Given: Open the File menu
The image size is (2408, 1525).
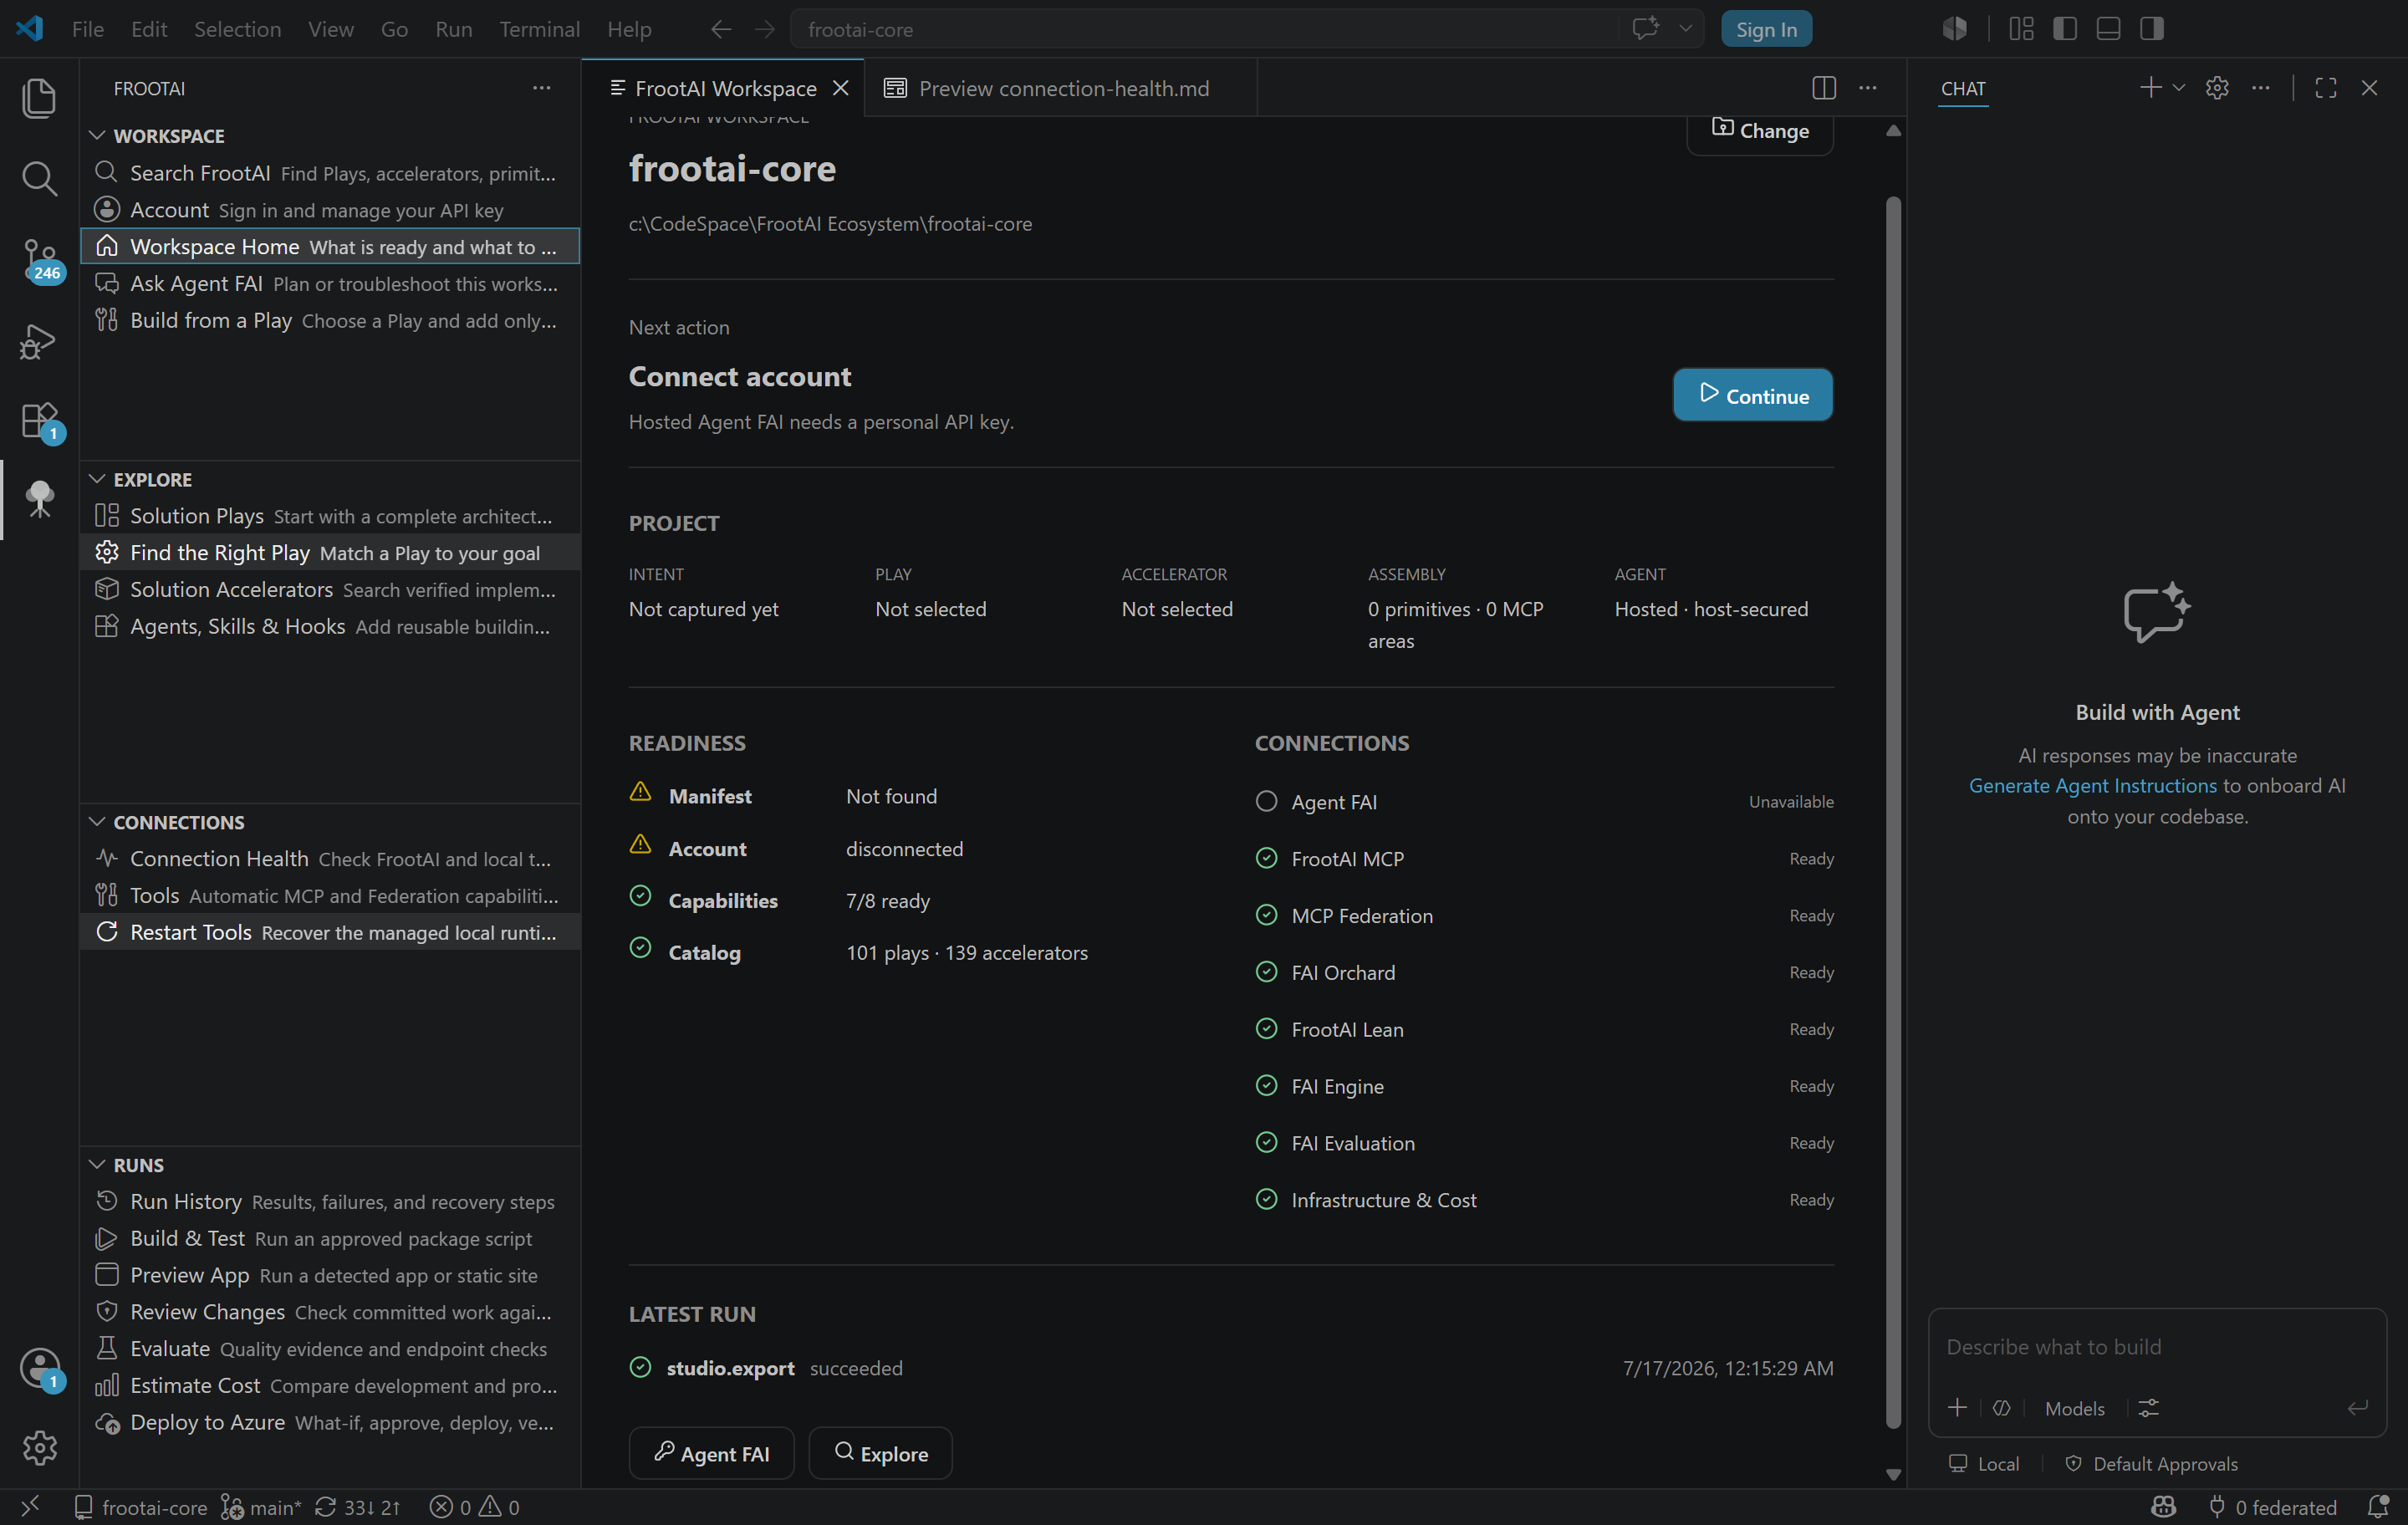Looking at the screenshot, I should click(x=87, y=29).
